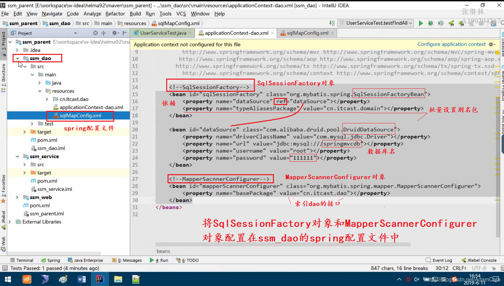Image resolution: width=504 pixels, height=286 pixels.
Task: Click the Project tree horizontal scrollbar
Action: click(54, 253)
